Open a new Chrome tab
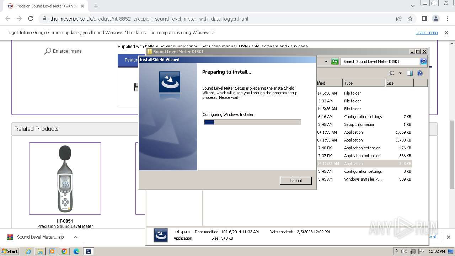The height and width of the screenshot is (256, 455). (96, 6)
